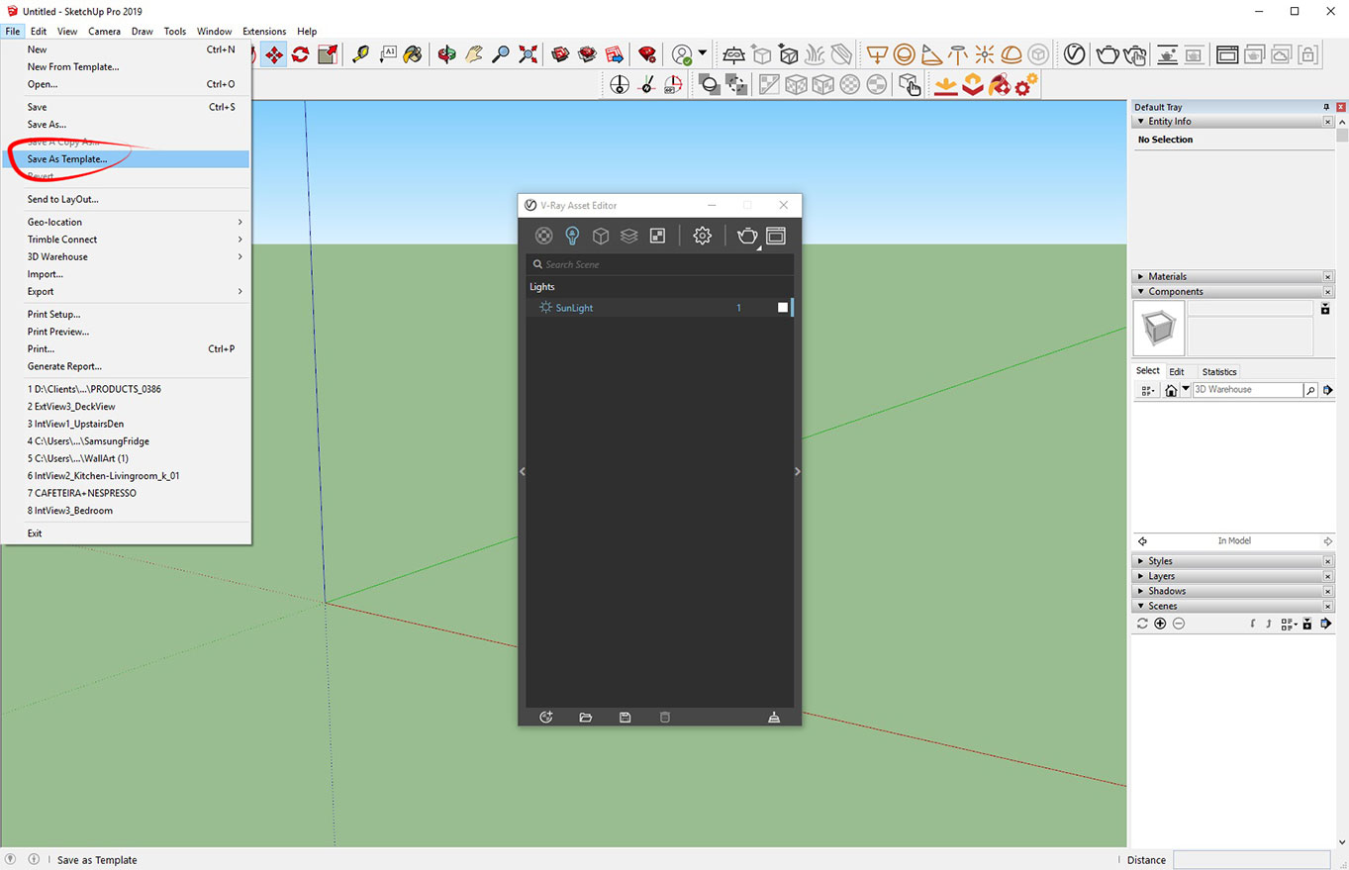Open components navigation dropdown arrow
This screenshot has width=1349, height=870.
pyautogui.click(x=1186, y=390)
